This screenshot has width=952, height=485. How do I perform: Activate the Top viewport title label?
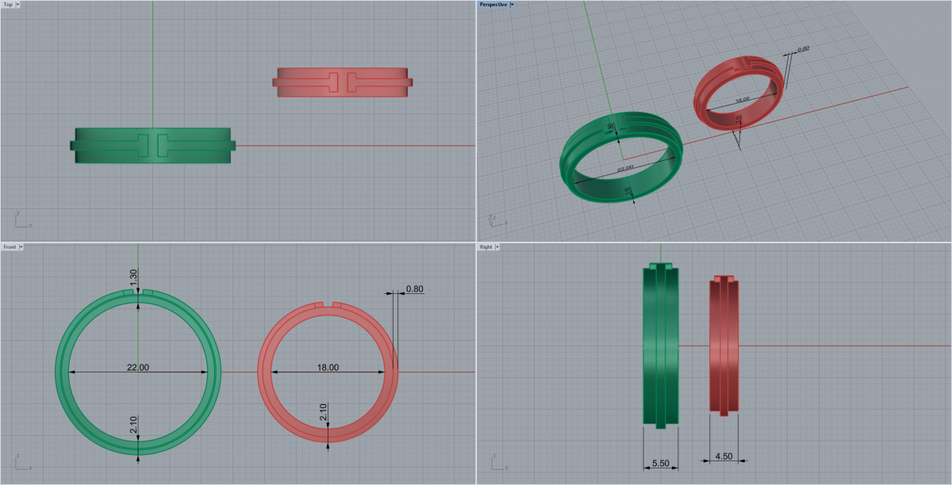coord(8,5)
